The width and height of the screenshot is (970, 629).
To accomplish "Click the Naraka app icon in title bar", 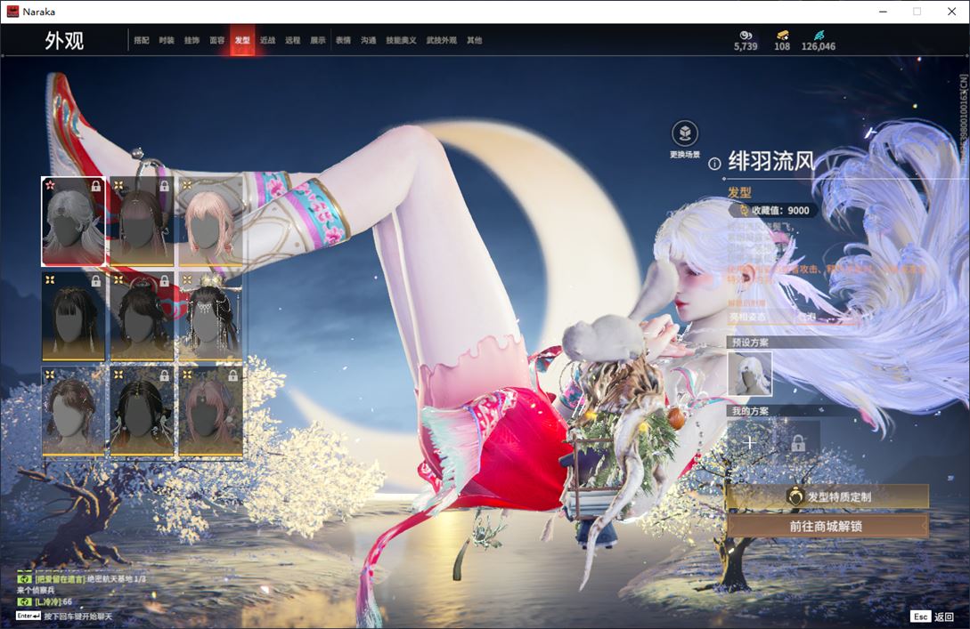I will [x=12, y=12].
